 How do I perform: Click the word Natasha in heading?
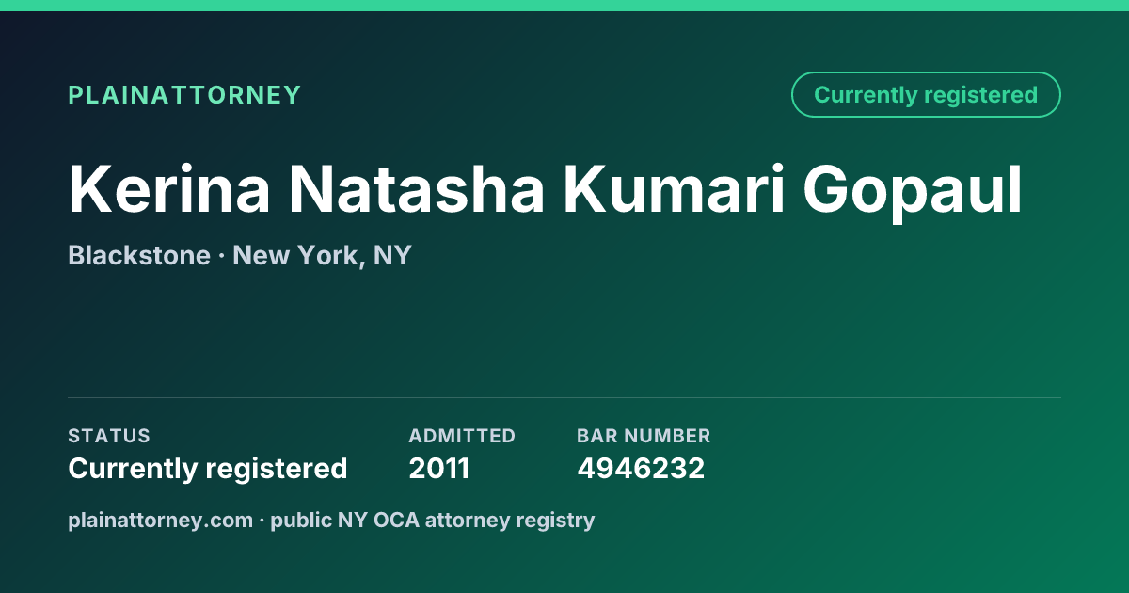[417, 190]
